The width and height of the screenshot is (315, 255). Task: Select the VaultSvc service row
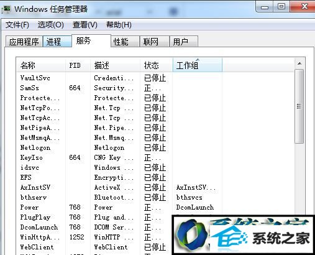155,78
